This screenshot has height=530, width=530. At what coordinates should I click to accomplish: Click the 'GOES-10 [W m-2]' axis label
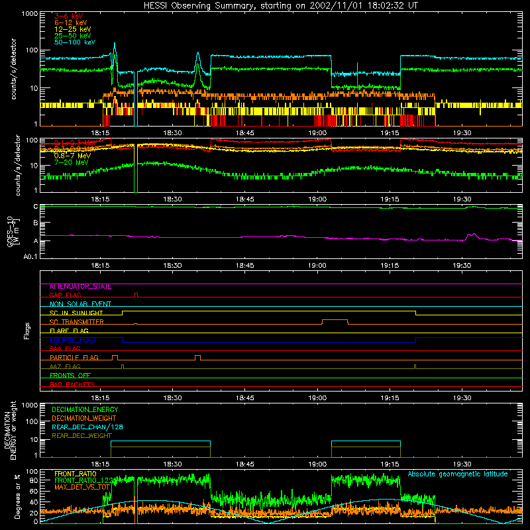point(13,232)
